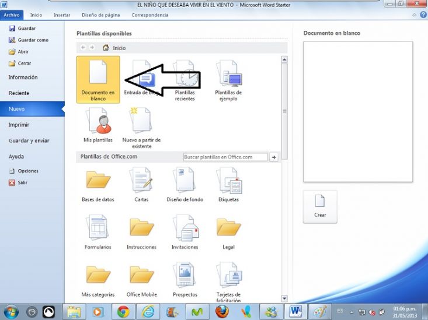Click the Documento en blanco preview pane

coord(358,111)
